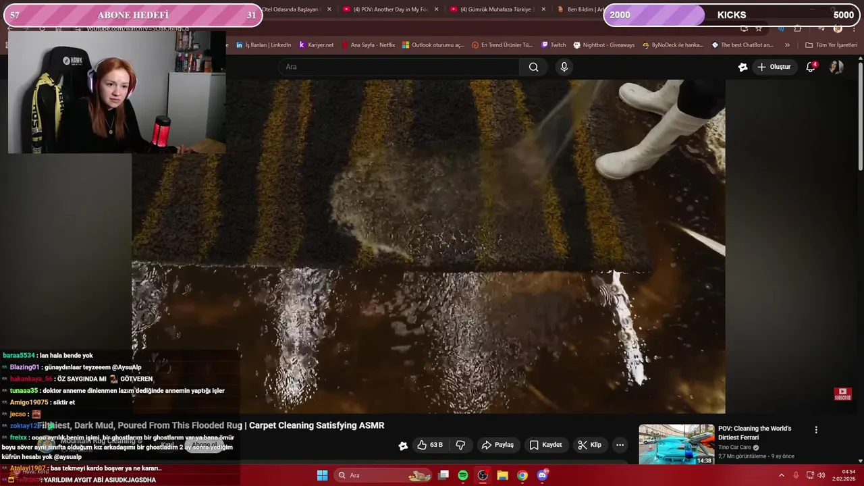Viewport: 864px width, 486px height.
Task: Click Oluştur create button
Action: (774, 67)
